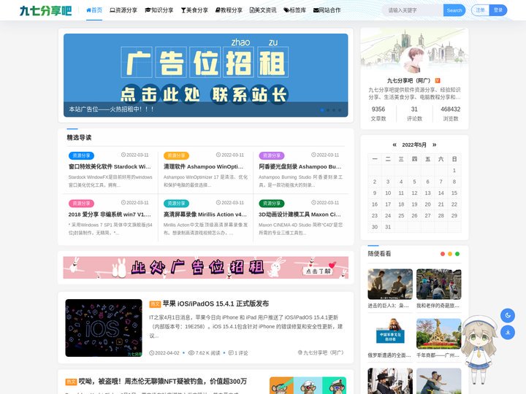Open article 哎呦，被盗哦！周杰伦无聊猿NFT
Screen dimensions: 526x394
tap(163, 382)
